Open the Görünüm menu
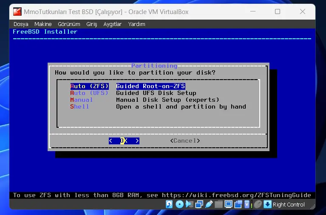 click(x=69, y=24)
